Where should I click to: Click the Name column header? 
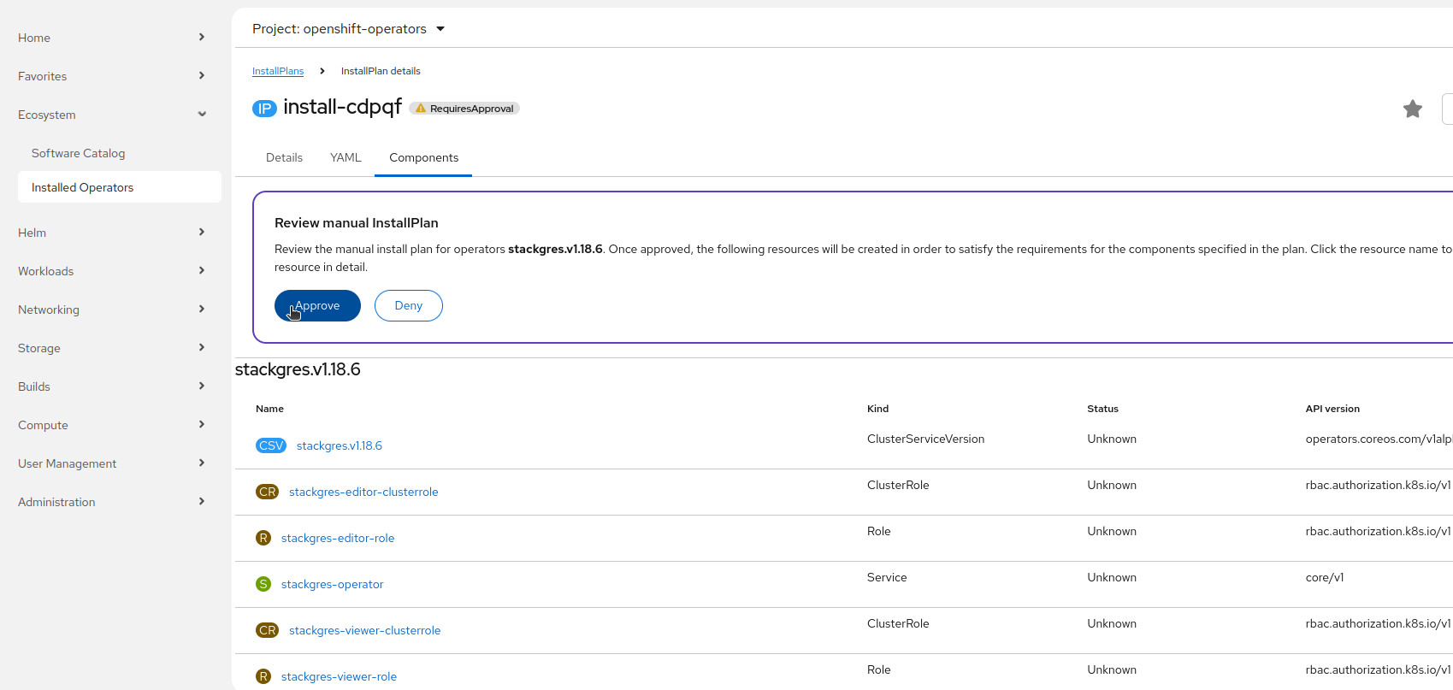(x=269, y=409)
